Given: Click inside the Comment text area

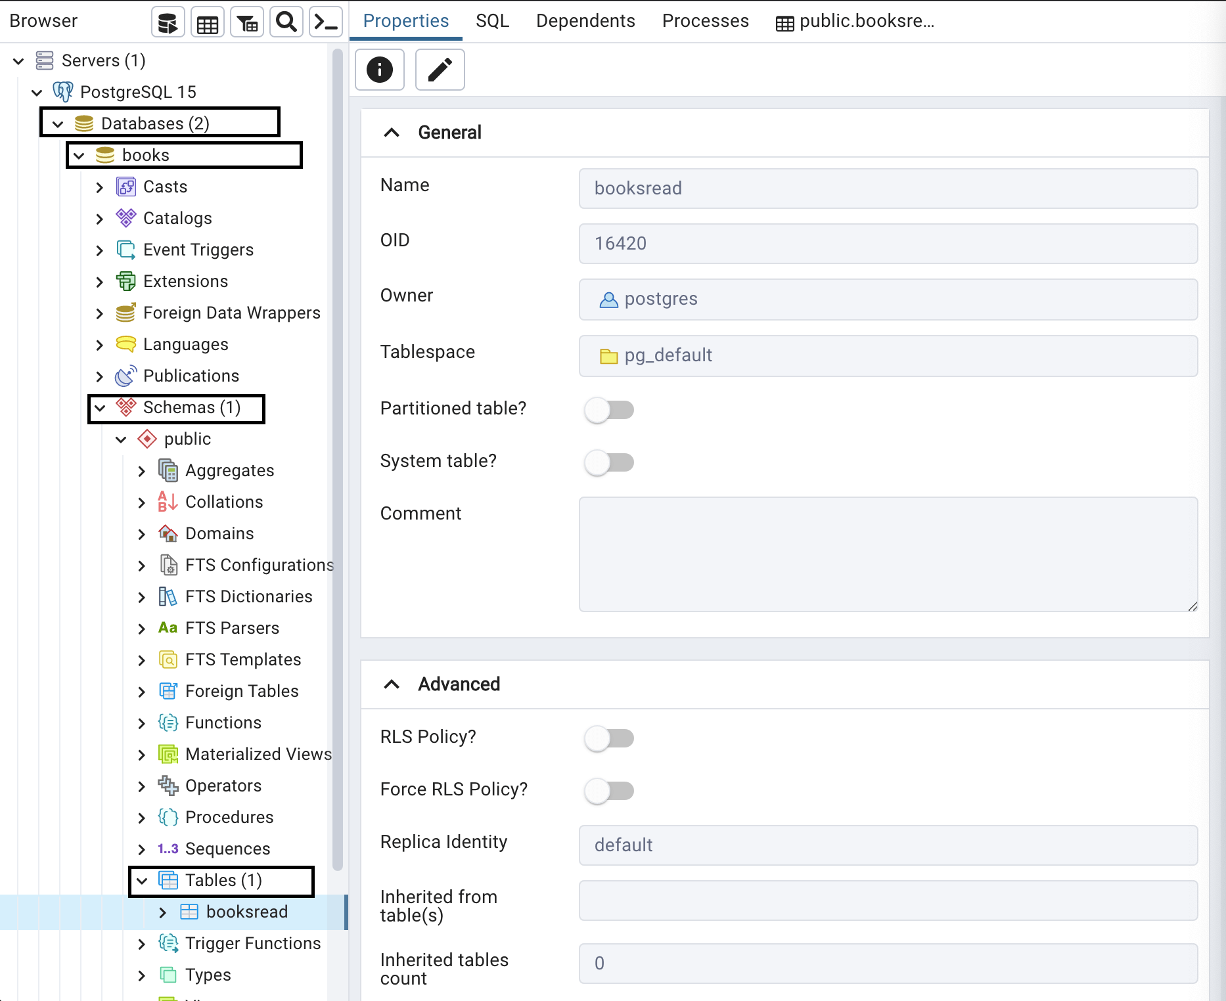Looking at the screenshot, I should click(x=888, y=554).
